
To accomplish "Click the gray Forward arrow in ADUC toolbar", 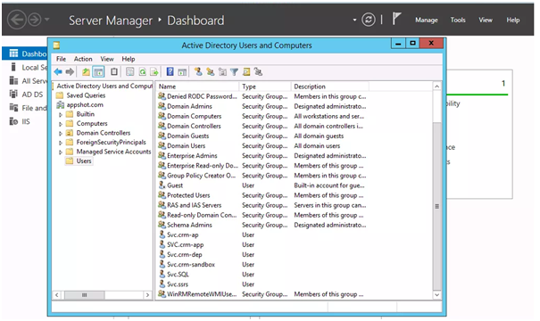I will pos(70,72).
